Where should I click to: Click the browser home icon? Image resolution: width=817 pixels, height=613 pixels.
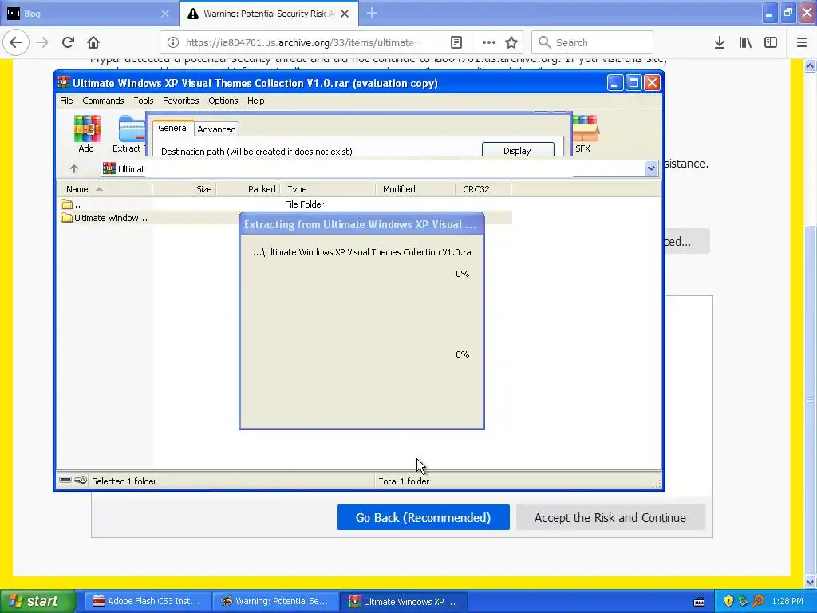coord(93,42)
